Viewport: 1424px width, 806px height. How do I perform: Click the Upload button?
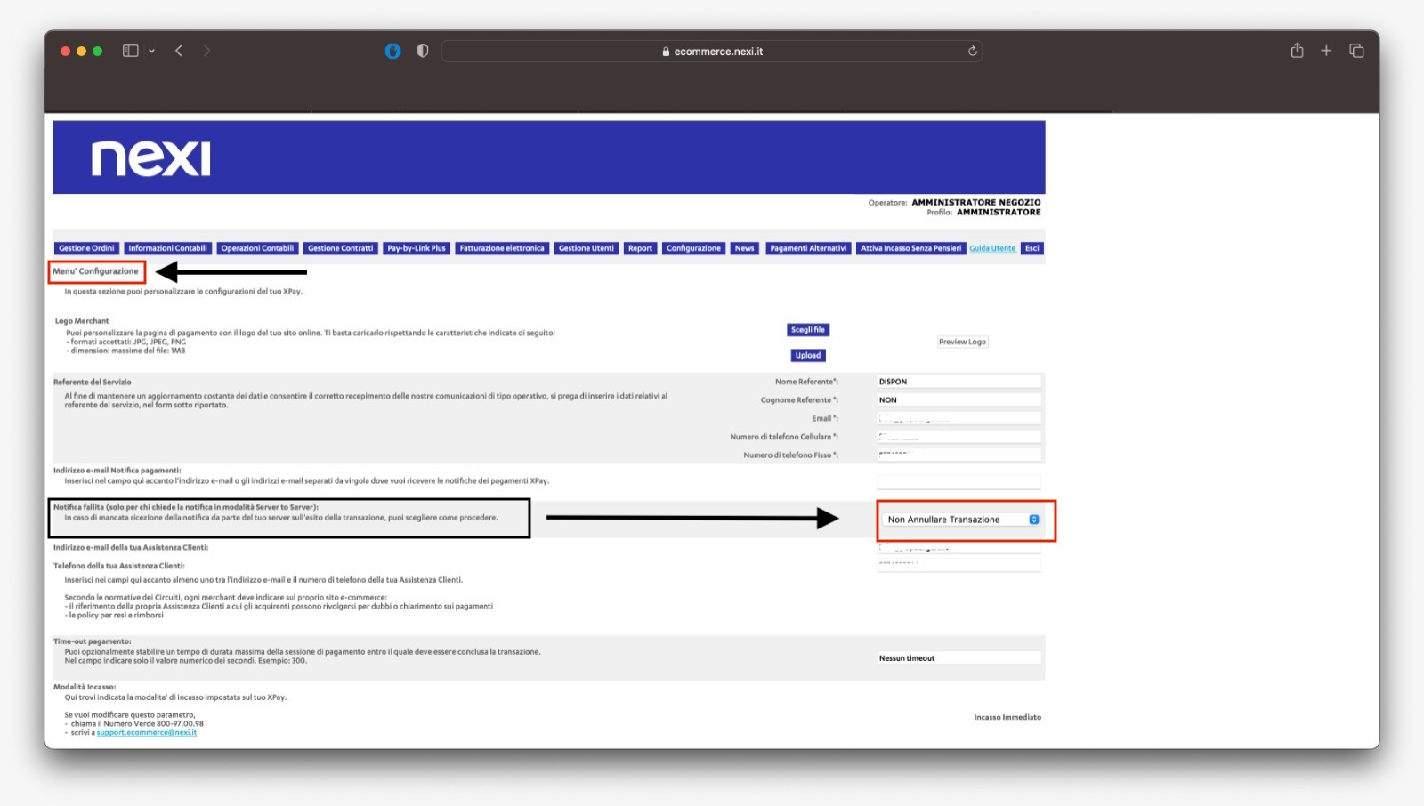808,356
